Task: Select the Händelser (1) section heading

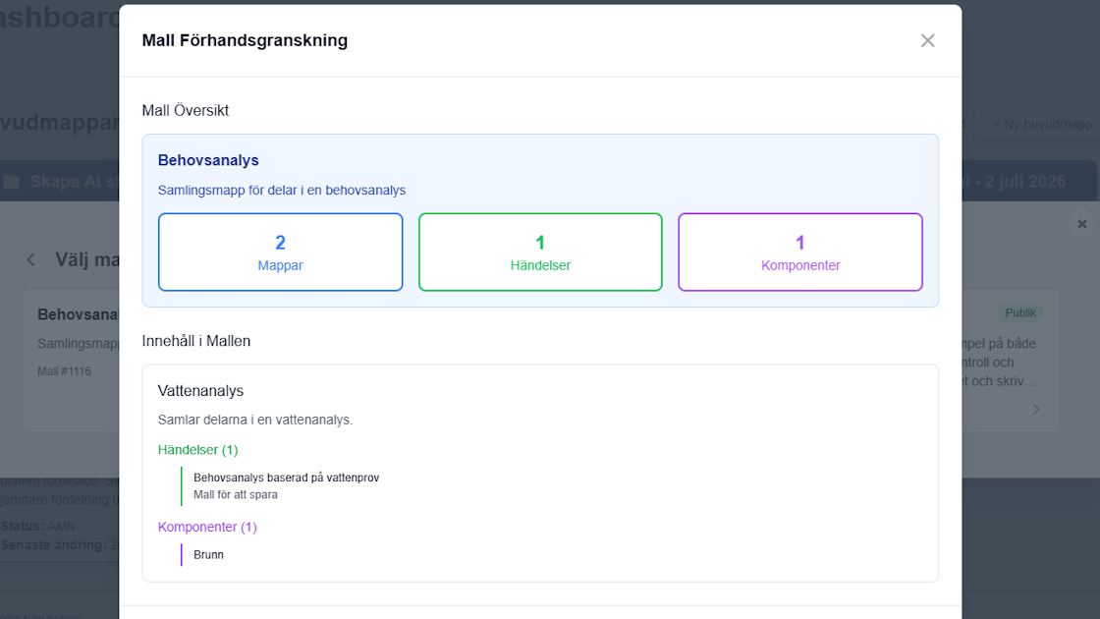Action: 197,450
